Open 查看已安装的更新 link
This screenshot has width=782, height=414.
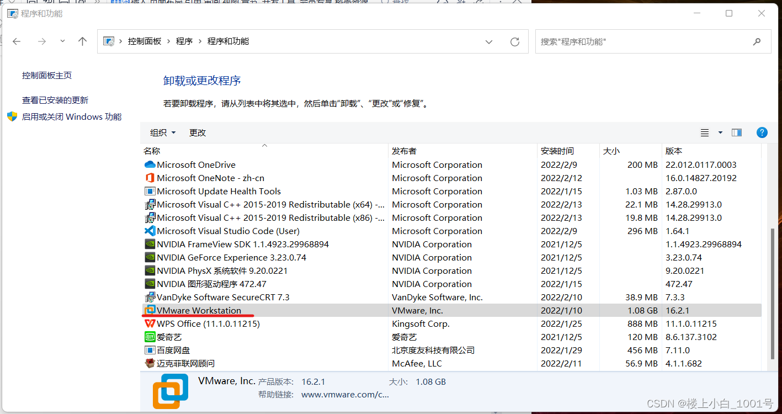tap(55, 100)
